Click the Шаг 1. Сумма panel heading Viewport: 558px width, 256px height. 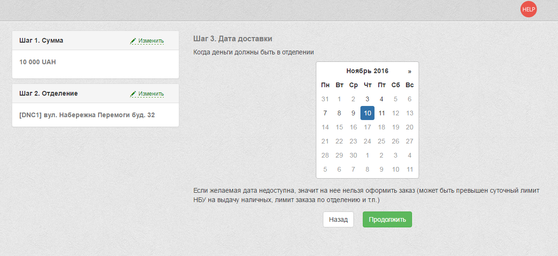click(41, 40)
